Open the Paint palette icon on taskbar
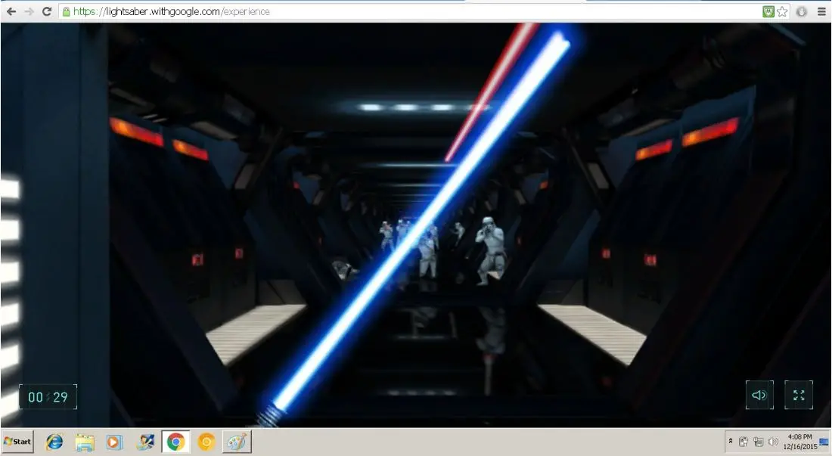832x456 pixels. pos(237,442)
